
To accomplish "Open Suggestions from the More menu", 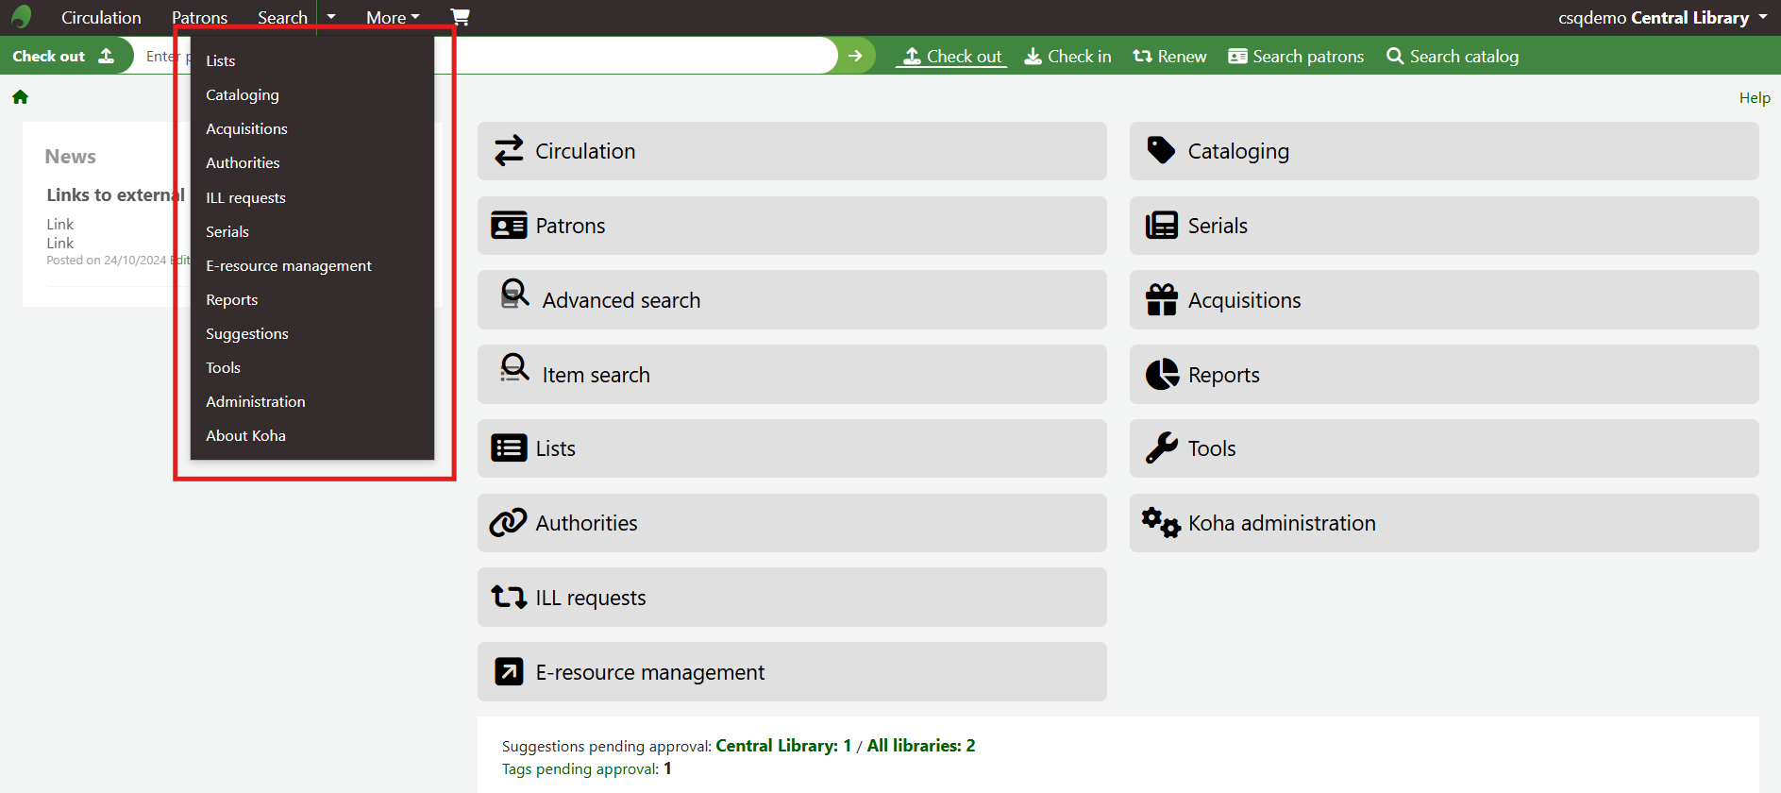I will pyautogui.click(x=312, y=333).
